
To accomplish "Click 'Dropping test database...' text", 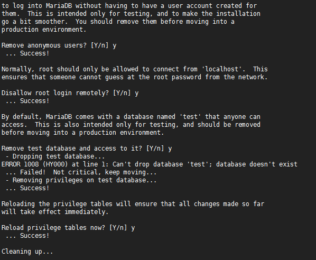I will pos(59,156).
